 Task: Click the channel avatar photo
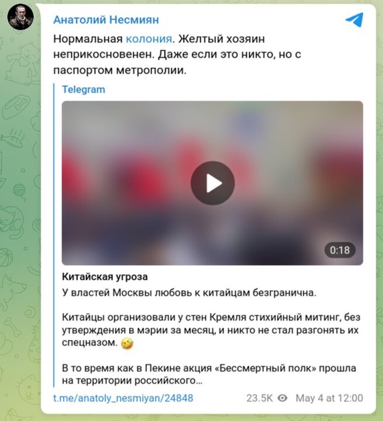(x=20, y=17)
